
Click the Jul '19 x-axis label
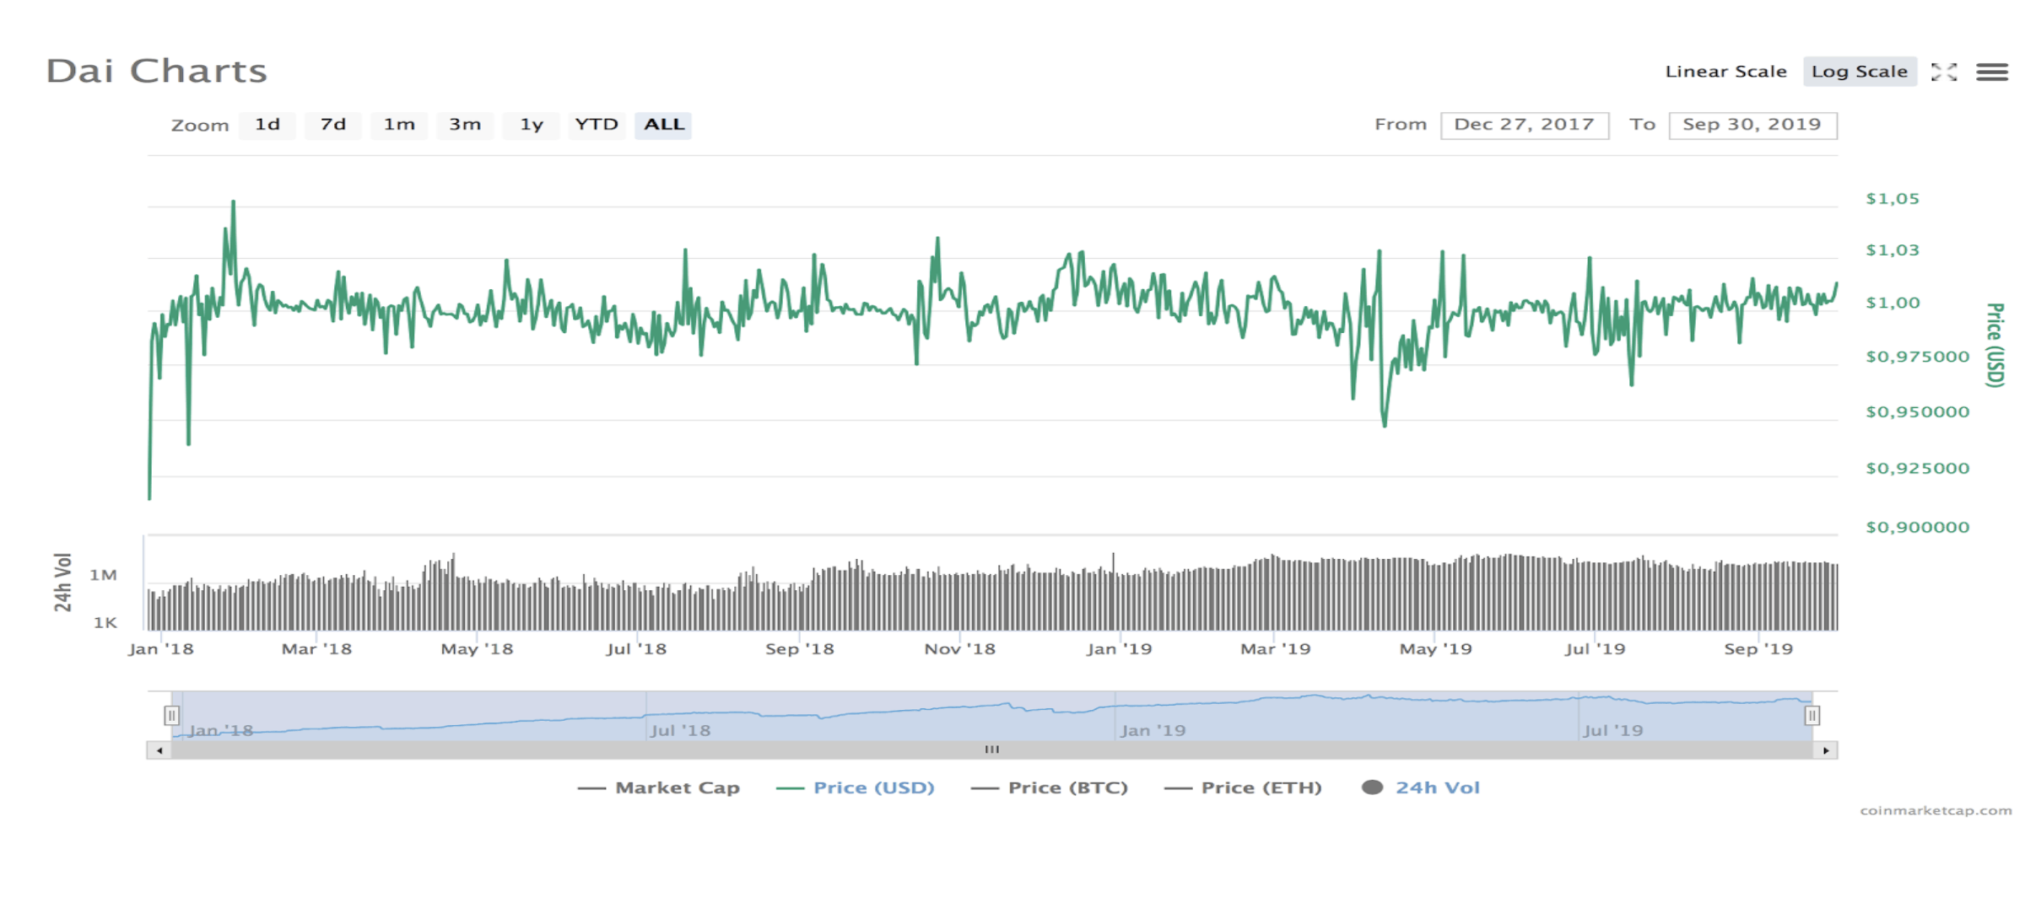pos(1595,649)
